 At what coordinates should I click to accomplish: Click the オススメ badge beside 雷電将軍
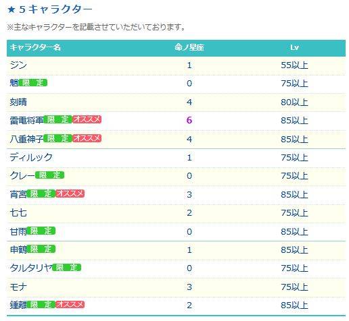pos(87,119)
